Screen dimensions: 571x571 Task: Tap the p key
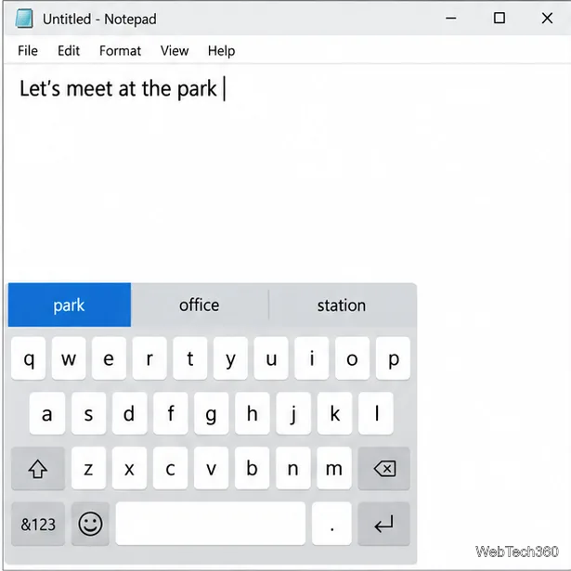(393, 358)
